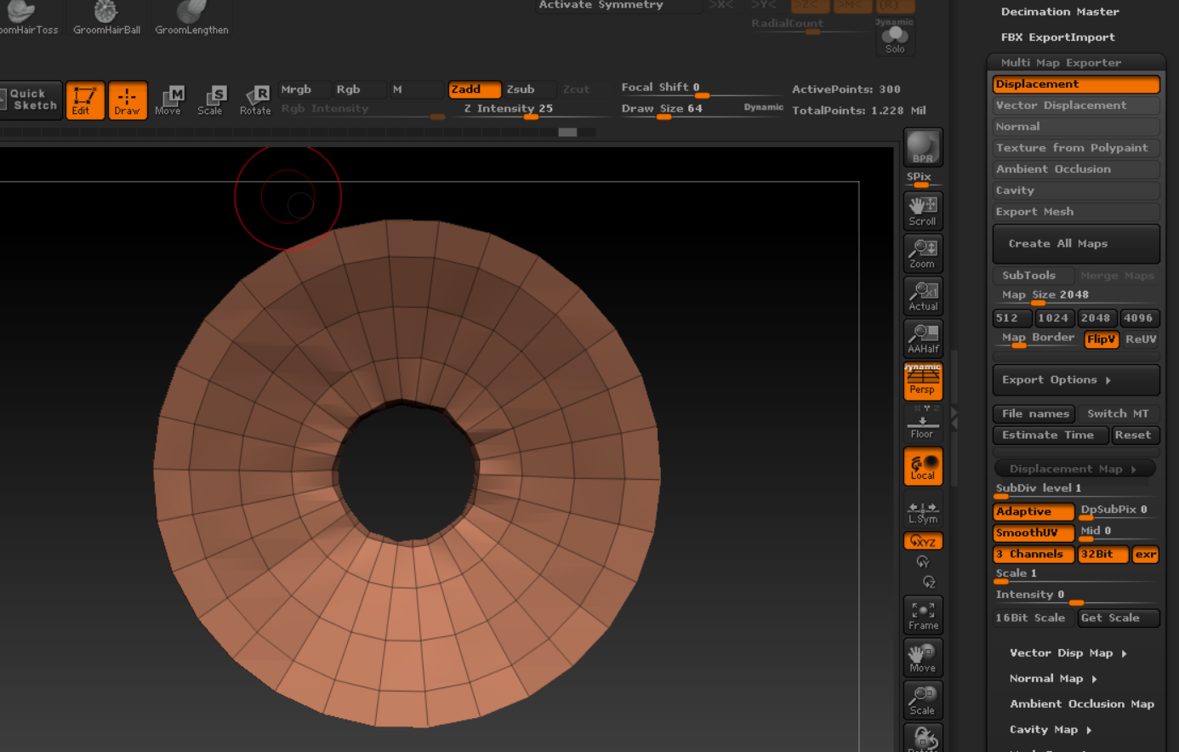Screen dimensions: 1179x752
Task: Adjust the Z Intensity slider
Action: (531, 110)
